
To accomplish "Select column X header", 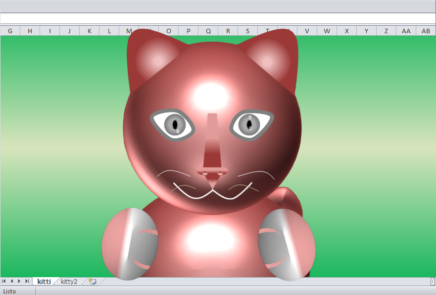I will coord(347,31).
